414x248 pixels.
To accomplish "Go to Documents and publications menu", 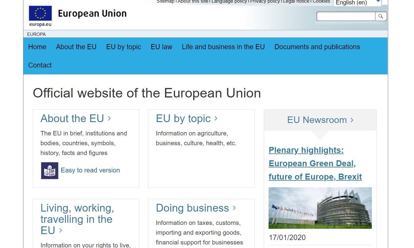I will click(317, 47).
